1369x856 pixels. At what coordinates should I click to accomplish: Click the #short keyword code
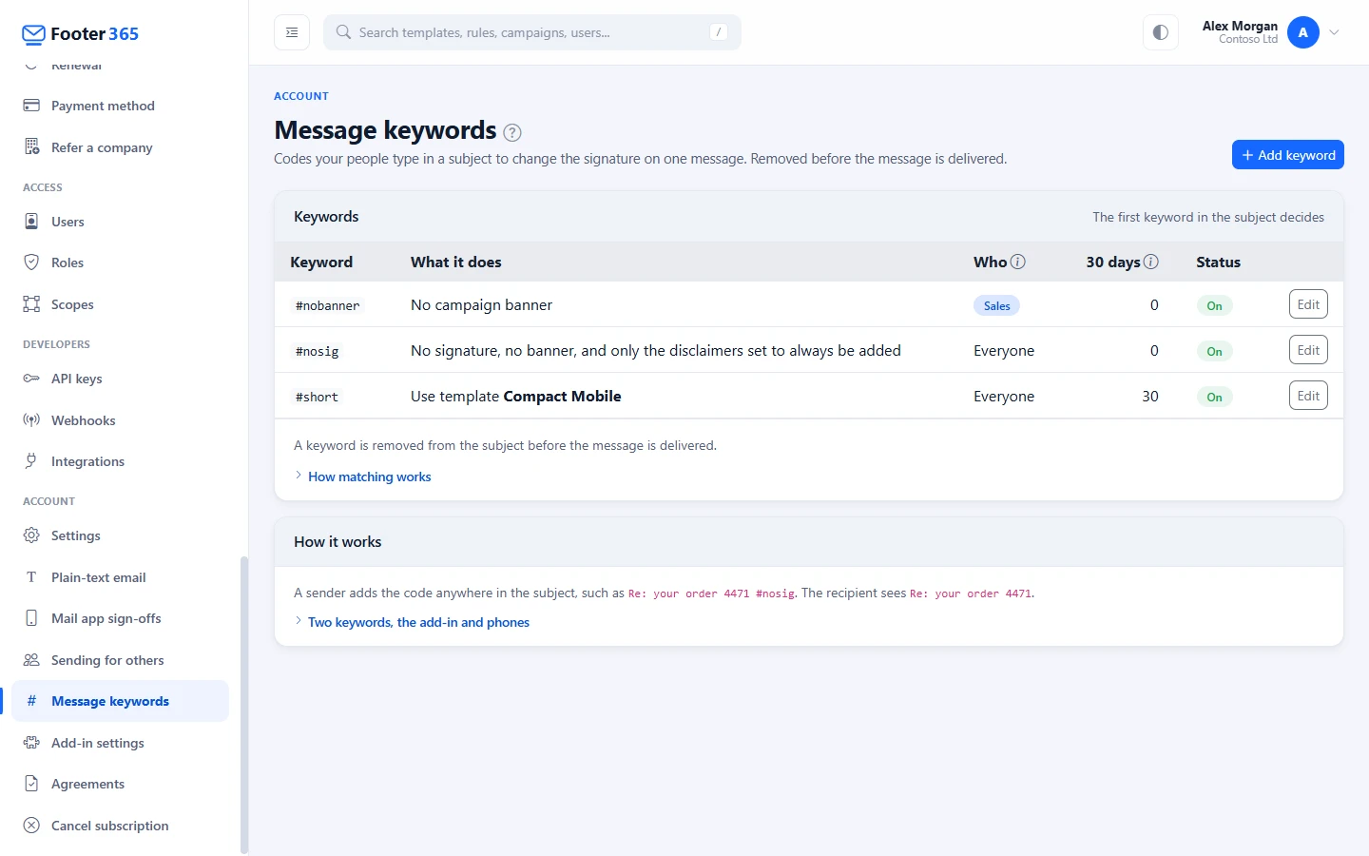pyautogui.click(x=318, y=397)
